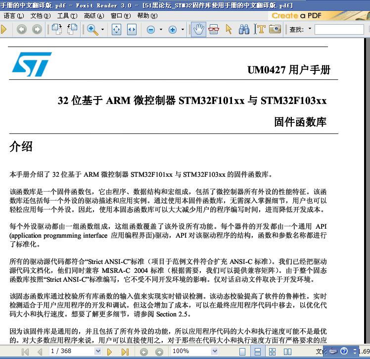Open the 工具(T) menu

pos(67,16)
